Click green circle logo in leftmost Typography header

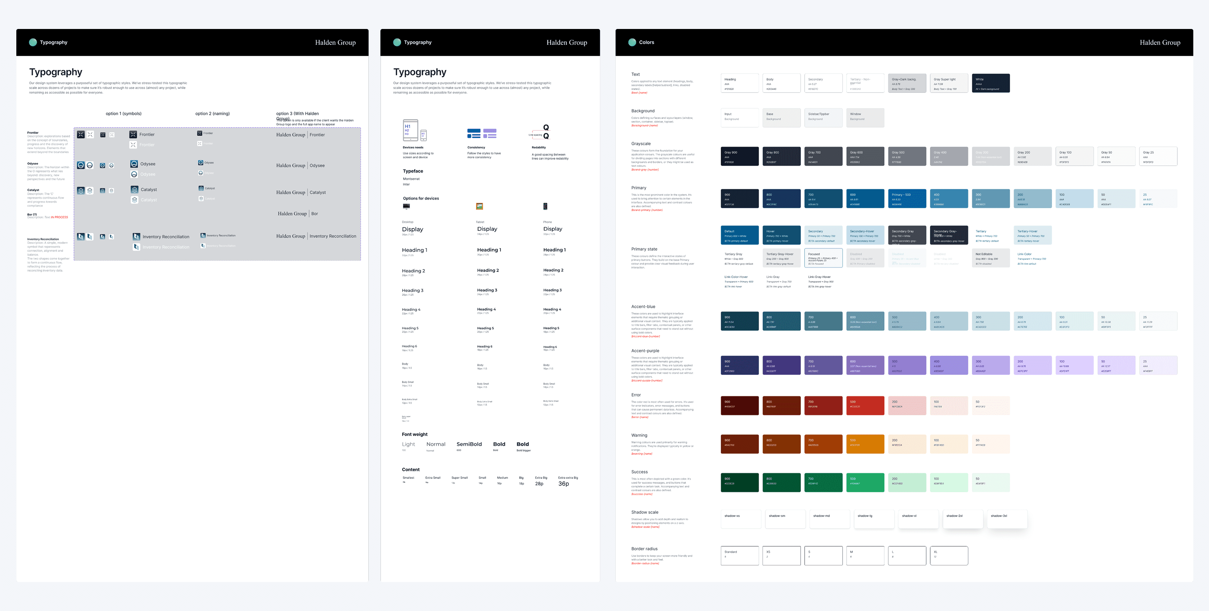pos(33,42)
